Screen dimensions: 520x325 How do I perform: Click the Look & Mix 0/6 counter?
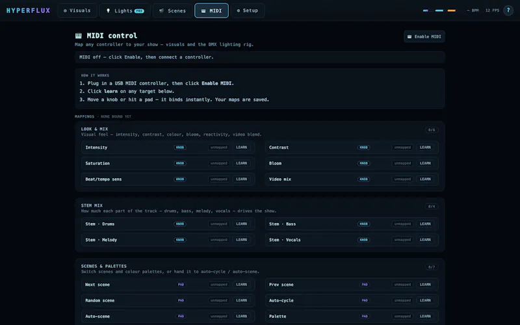point(432,130)
